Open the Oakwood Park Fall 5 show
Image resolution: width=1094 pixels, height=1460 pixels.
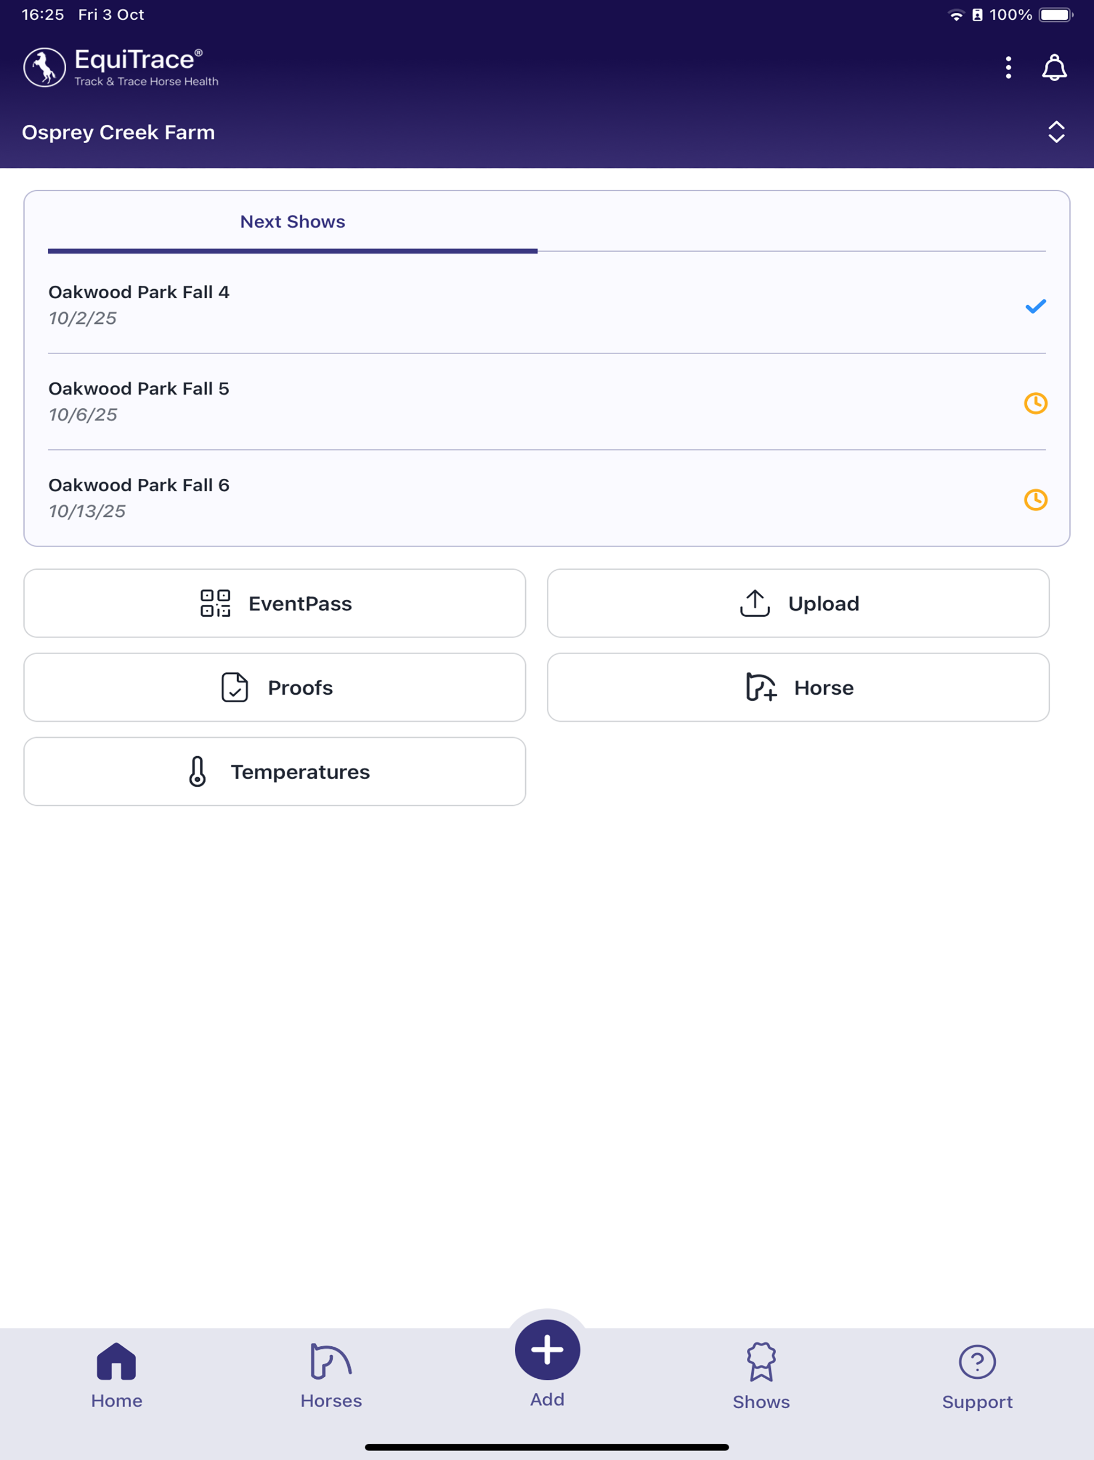[x=546, y=402]
